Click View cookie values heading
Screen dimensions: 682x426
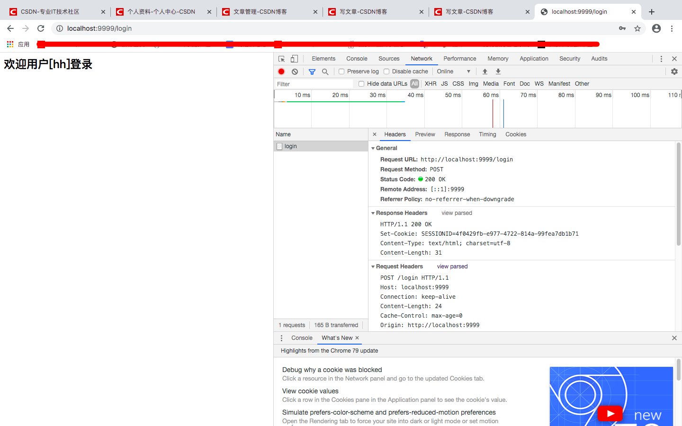(x=310, y=391)
